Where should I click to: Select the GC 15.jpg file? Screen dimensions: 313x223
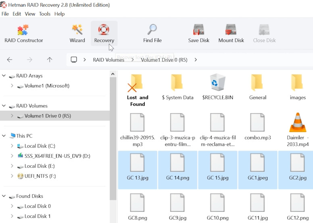[217, 170]
